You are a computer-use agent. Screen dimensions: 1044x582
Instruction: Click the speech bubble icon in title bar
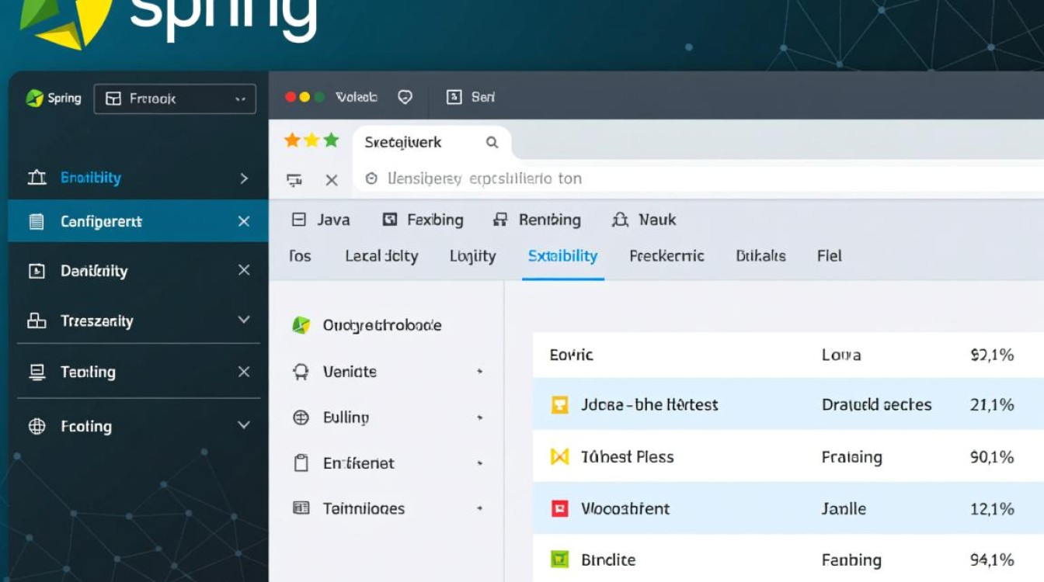coord(405,97)
